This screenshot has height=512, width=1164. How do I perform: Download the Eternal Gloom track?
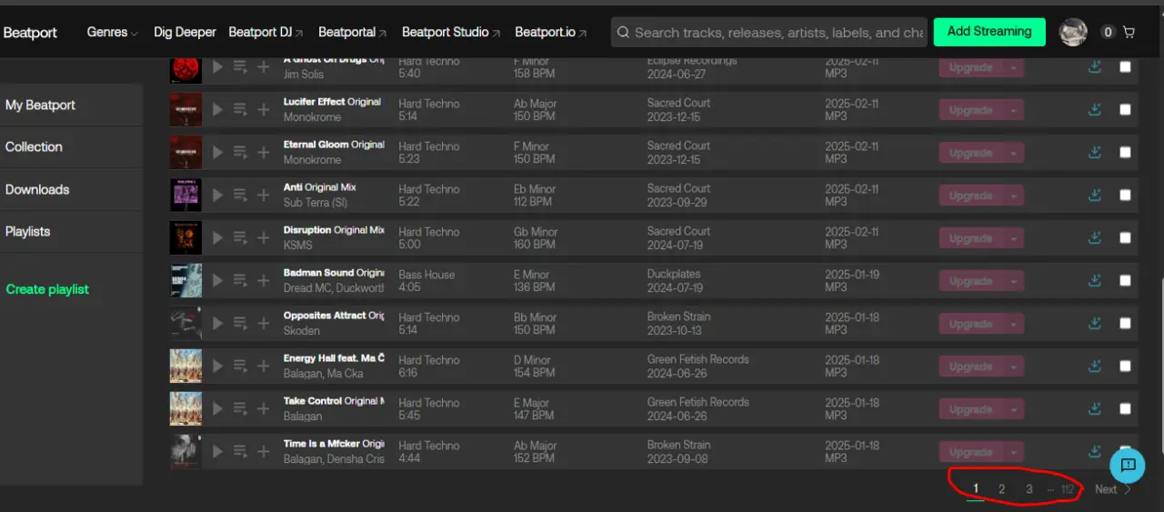[x=1095, y=152]
